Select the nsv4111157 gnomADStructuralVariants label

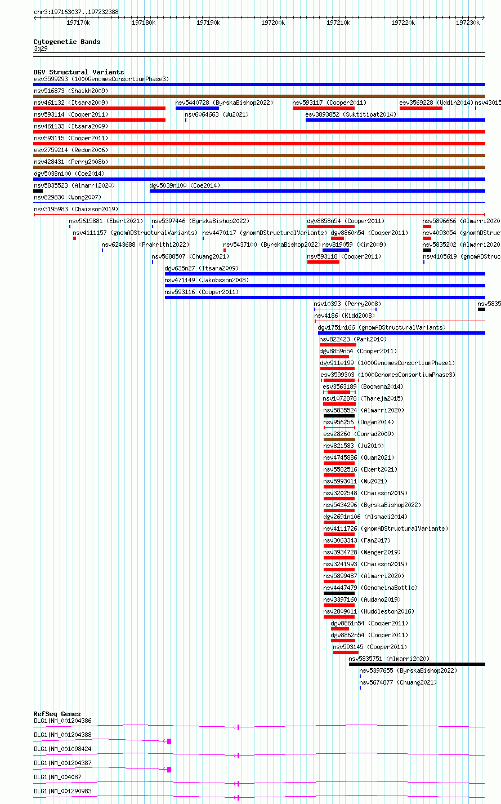[135, 233]
